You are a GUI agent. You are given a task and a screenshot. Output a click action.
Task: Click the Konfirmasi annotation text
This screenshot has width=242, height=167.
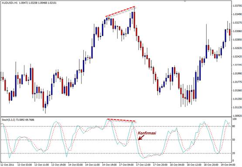point(147,133)
